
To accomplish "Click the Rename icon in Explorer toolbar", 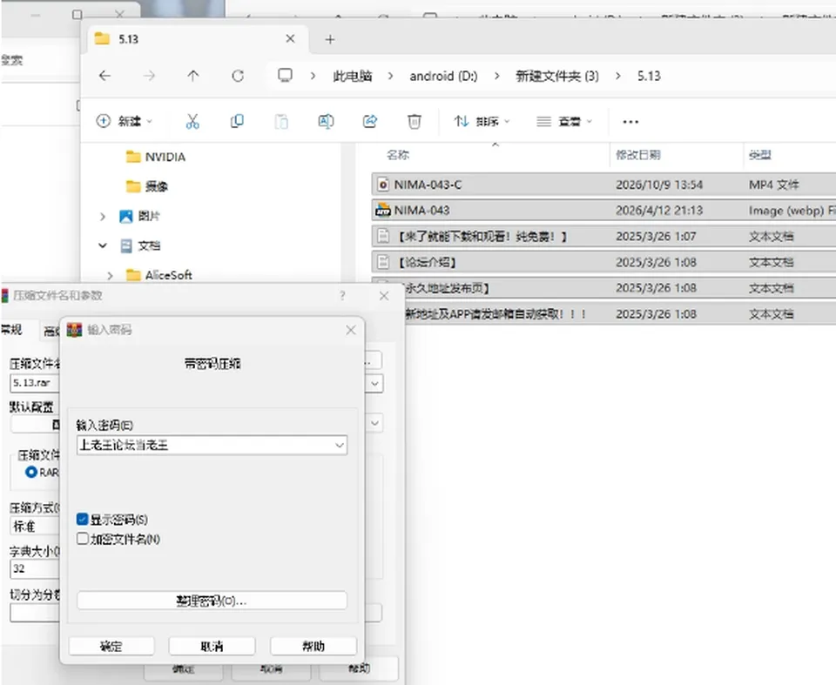I will tap(326, 122).
